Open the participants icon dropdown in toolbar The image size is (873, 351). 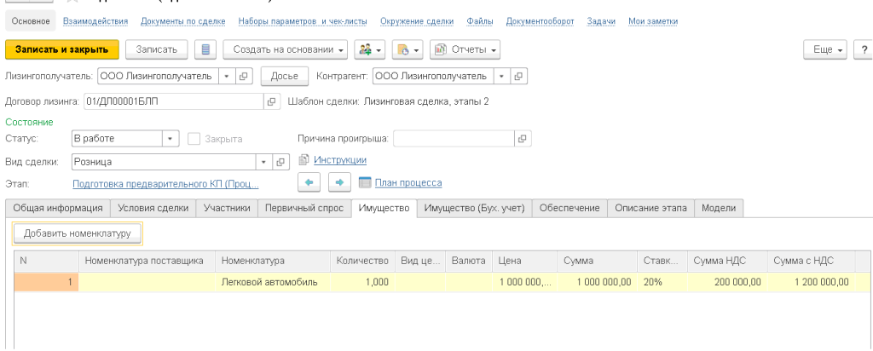click(x=370, y=49)
